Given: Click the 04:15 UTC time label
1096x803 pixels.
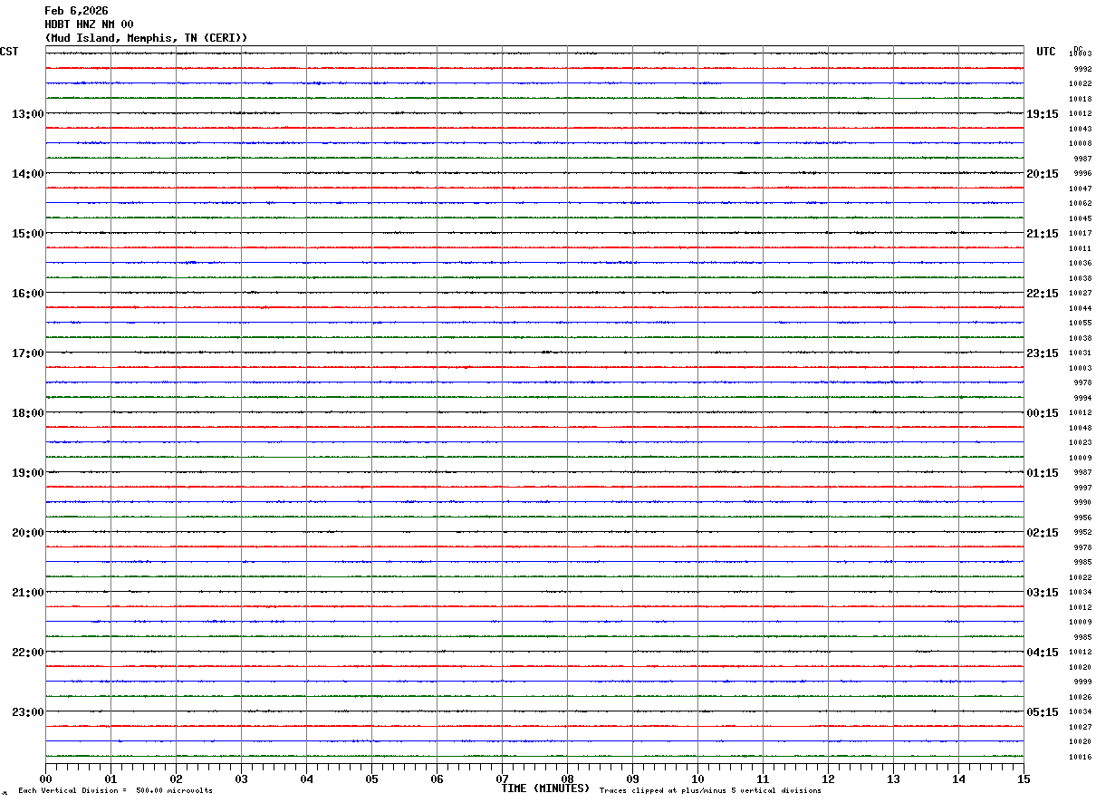Looking at the screenshot, I should pyautogui.click(x=1043, y=653).
